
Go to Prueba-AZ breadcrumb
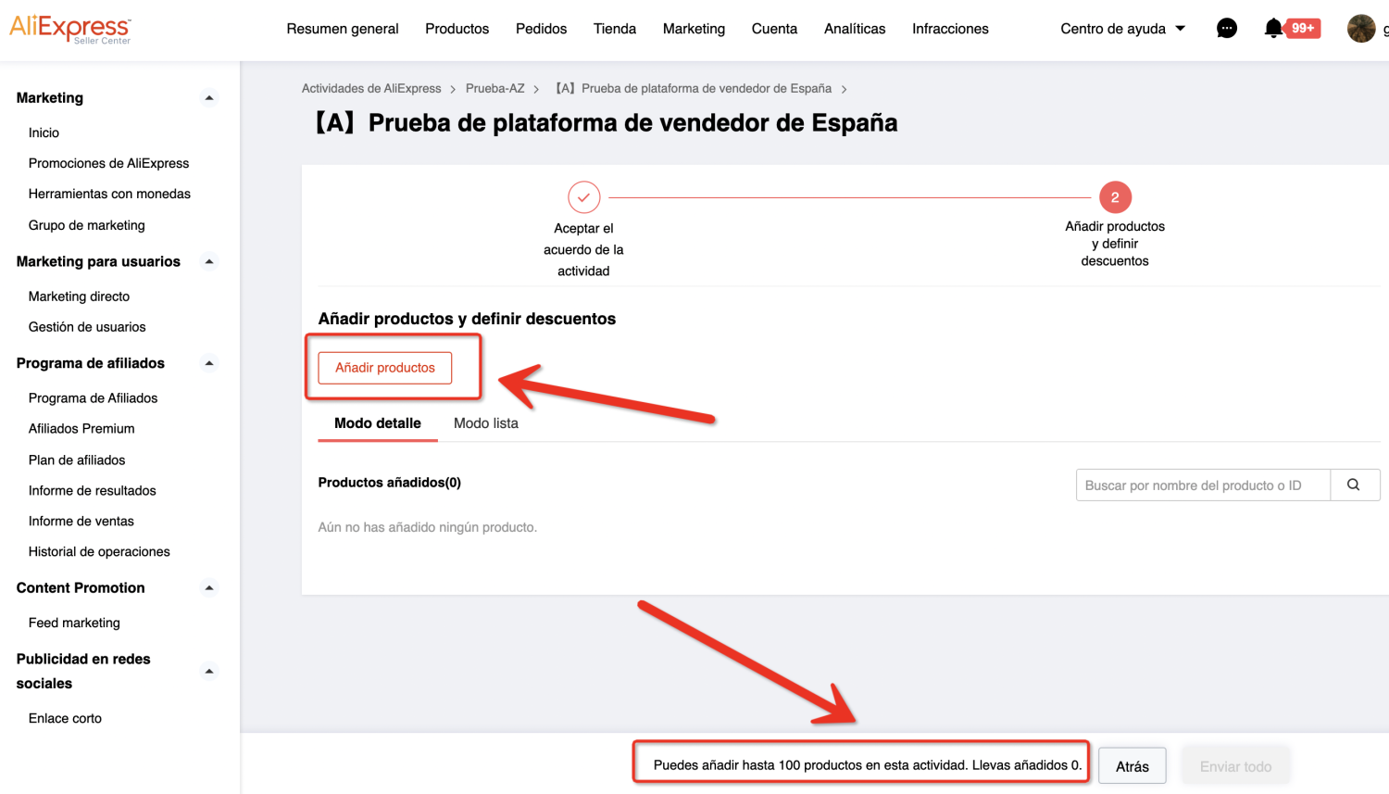point(495,89)
